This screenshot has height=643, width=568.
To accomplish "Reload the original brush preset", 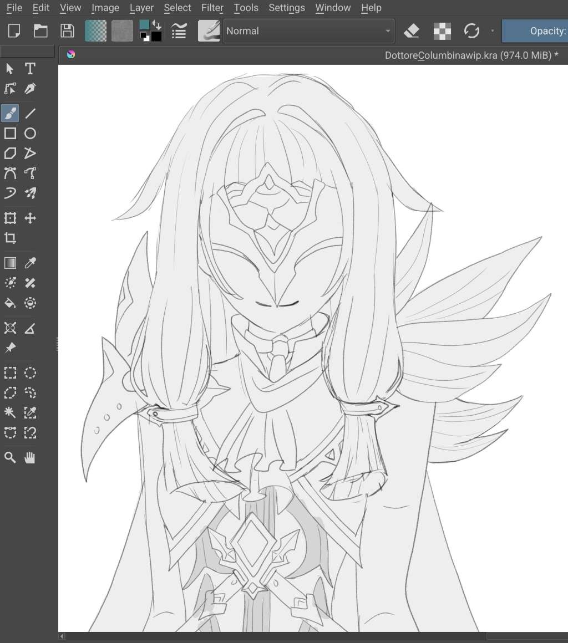I will point(472,31).
